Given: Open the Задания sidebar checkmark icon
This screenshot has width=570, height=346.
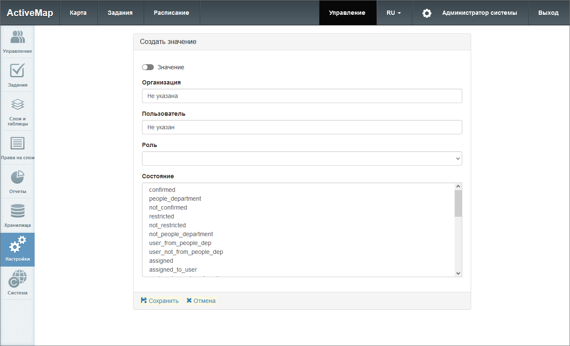Looking at the screenshot, I should 17,71.
